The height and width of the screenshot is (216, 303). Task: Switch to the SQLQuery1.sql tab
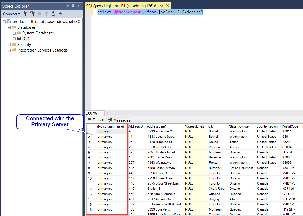click(x=121, y=6)
